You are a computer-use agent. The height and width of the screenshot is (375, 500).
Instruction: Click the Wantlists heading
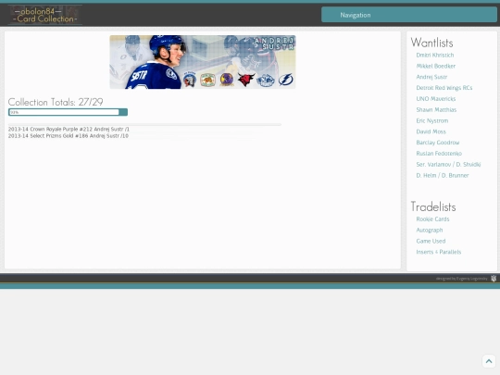tap(431, 43)
